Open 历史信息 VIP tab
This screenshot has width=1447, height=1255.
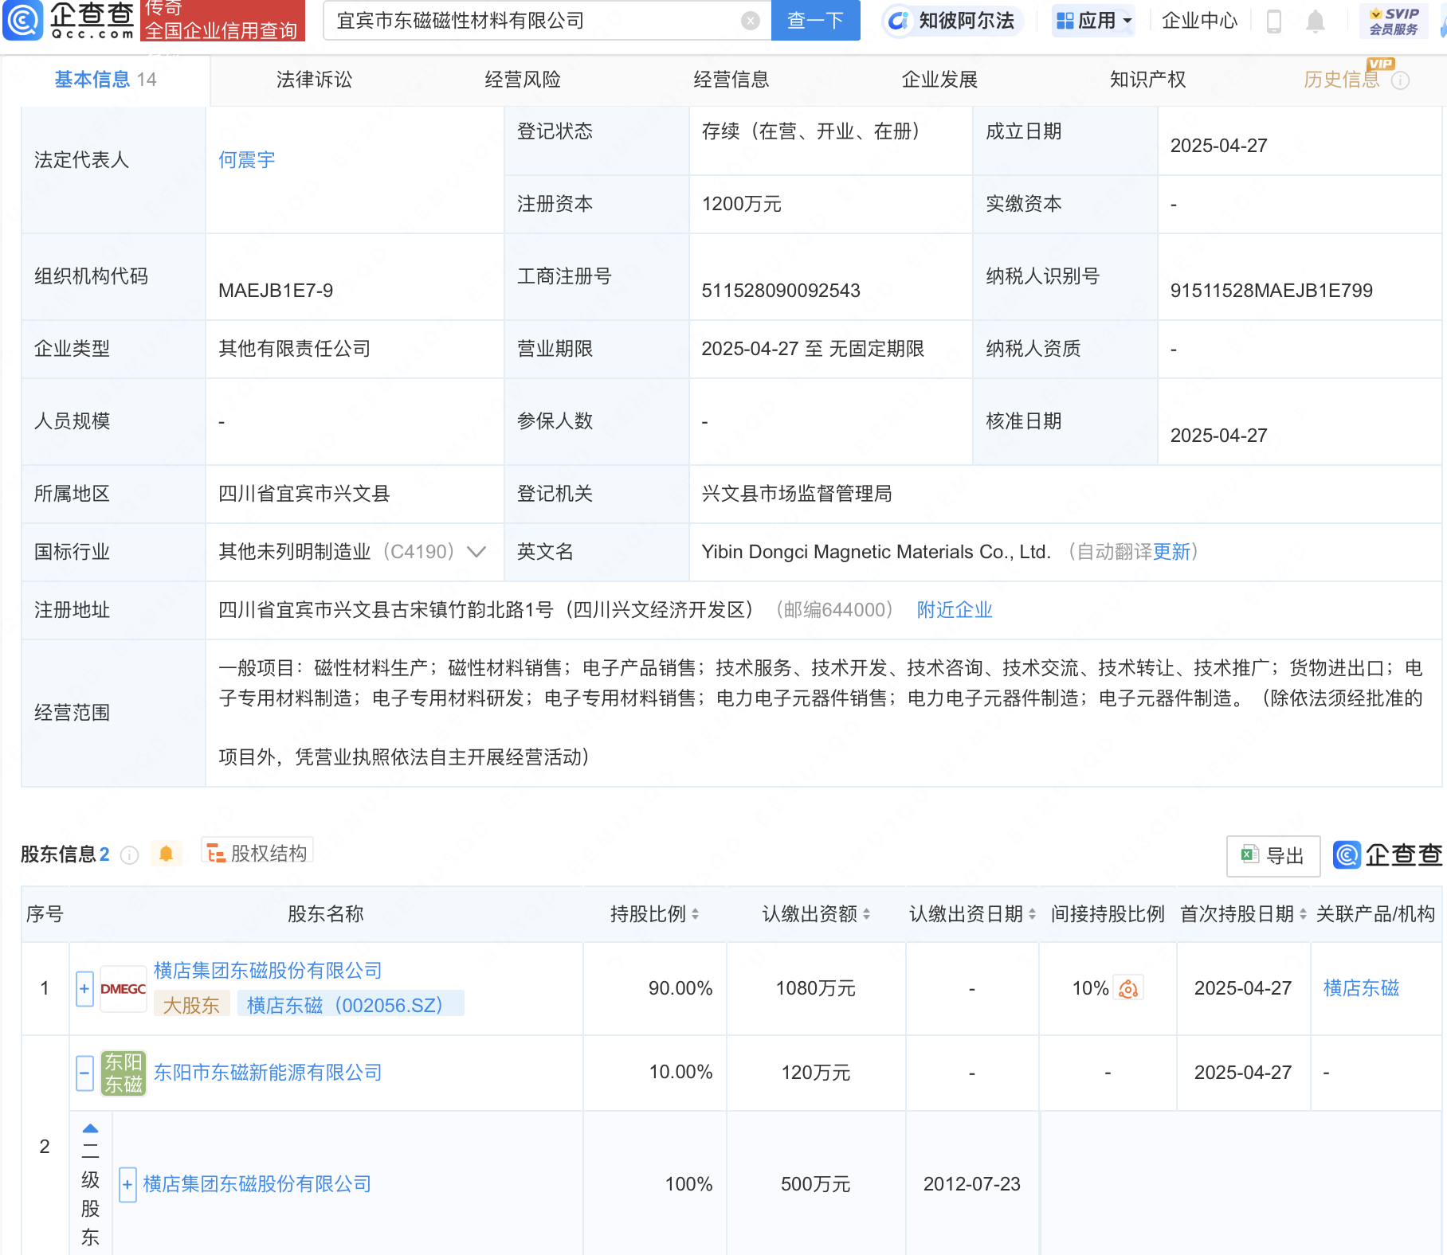[1342, 80]
